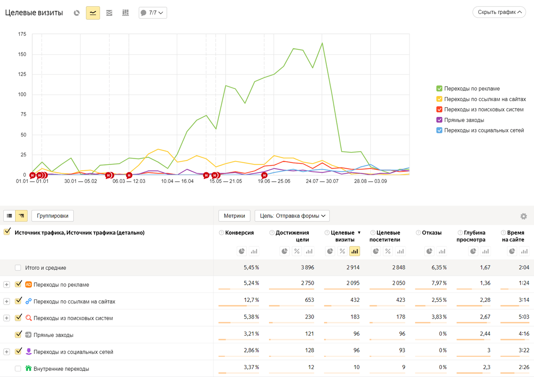The height and width of the screenshot is (377, 534).
Task: Open table settings gear icon
Action: click(524, 216)
